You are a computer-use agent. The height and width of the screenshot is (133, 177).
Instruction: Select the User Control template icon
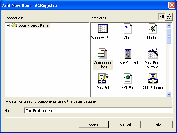pos(128,54)
